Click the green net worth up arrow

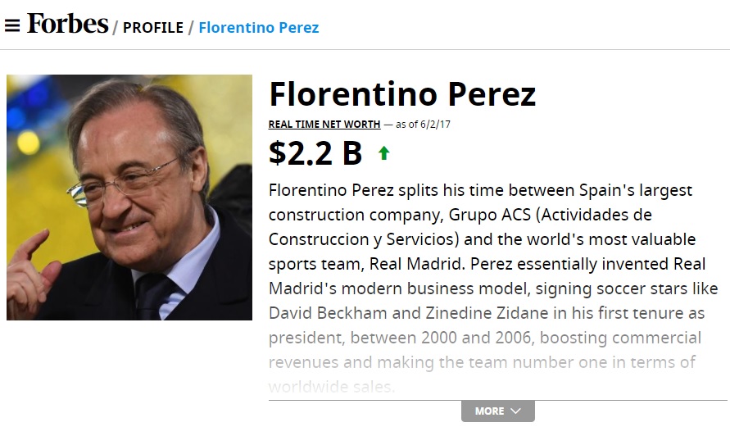click(x=383, y=152)
